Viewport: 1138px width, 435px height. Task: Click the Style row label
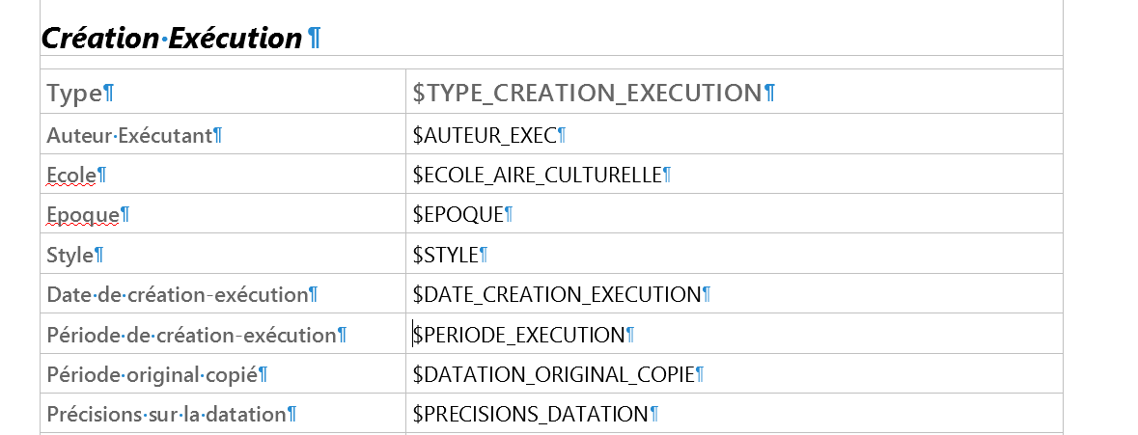coord(69,256)
